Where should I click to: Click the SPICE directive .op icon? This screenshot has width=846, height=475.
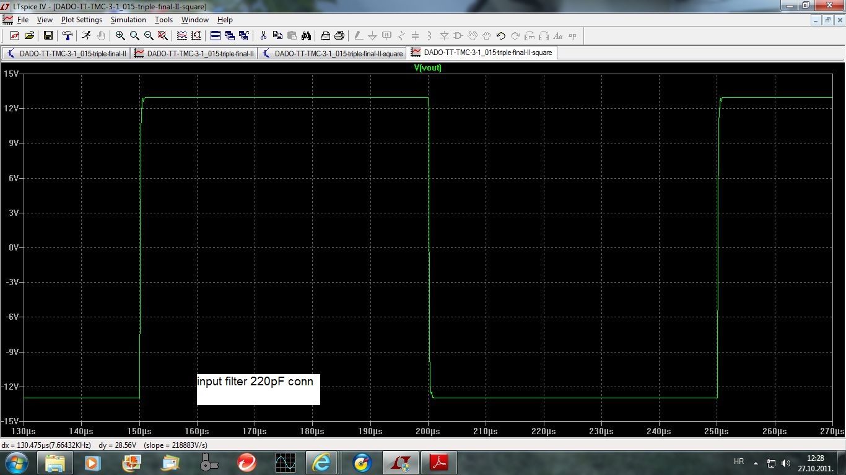[x=572, y=36]
